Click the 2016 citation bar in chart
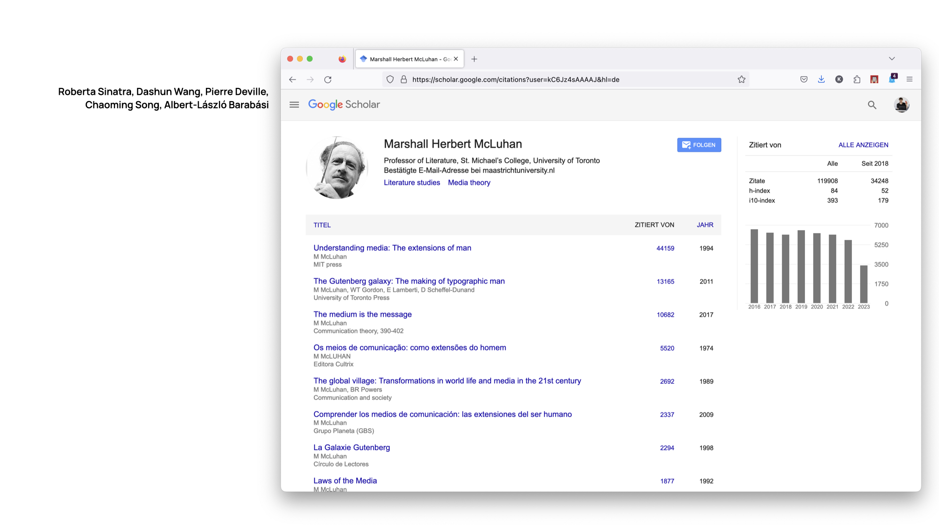This screenshot has width=939, height=528. [x=754, y=266]
